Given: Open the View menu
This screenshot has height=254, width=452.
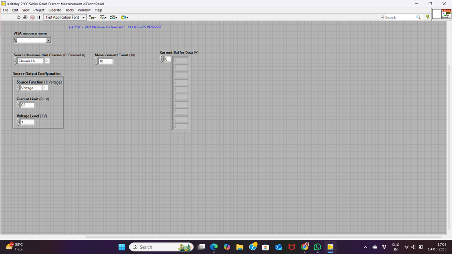Looking at the screenshot, I should point(26,10).
